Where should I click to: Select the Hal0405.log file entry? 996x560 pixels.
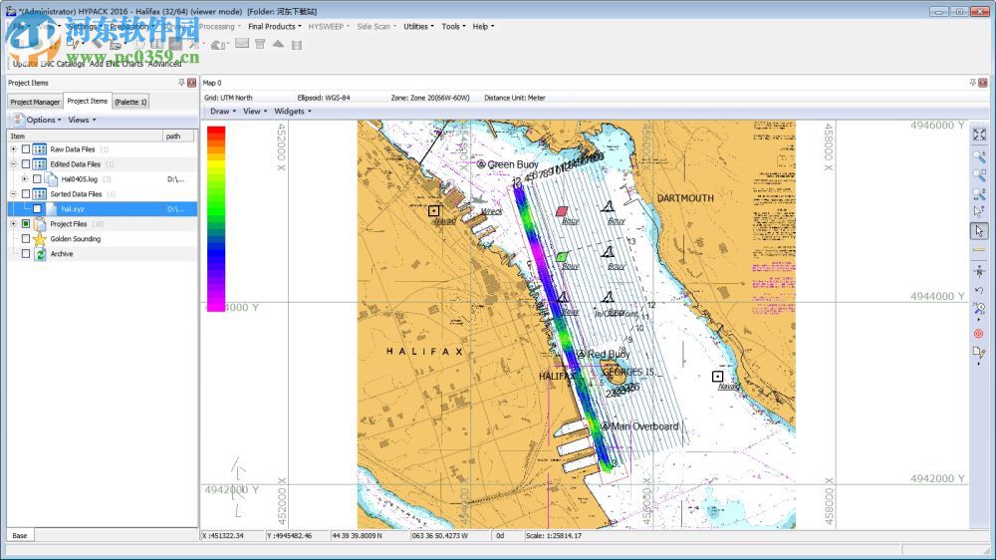pyautogui.click(x=79, y=179)
